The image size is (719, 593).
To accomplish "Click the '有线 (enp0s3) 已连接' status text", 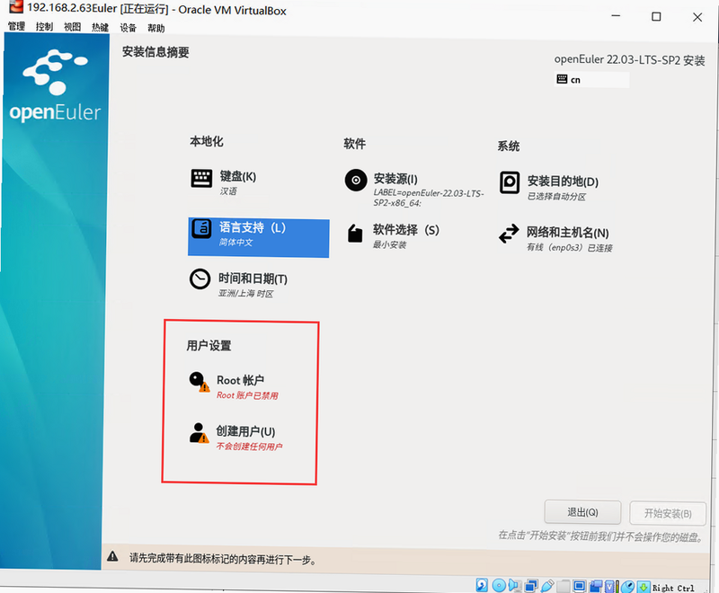I will click(569, 248).
